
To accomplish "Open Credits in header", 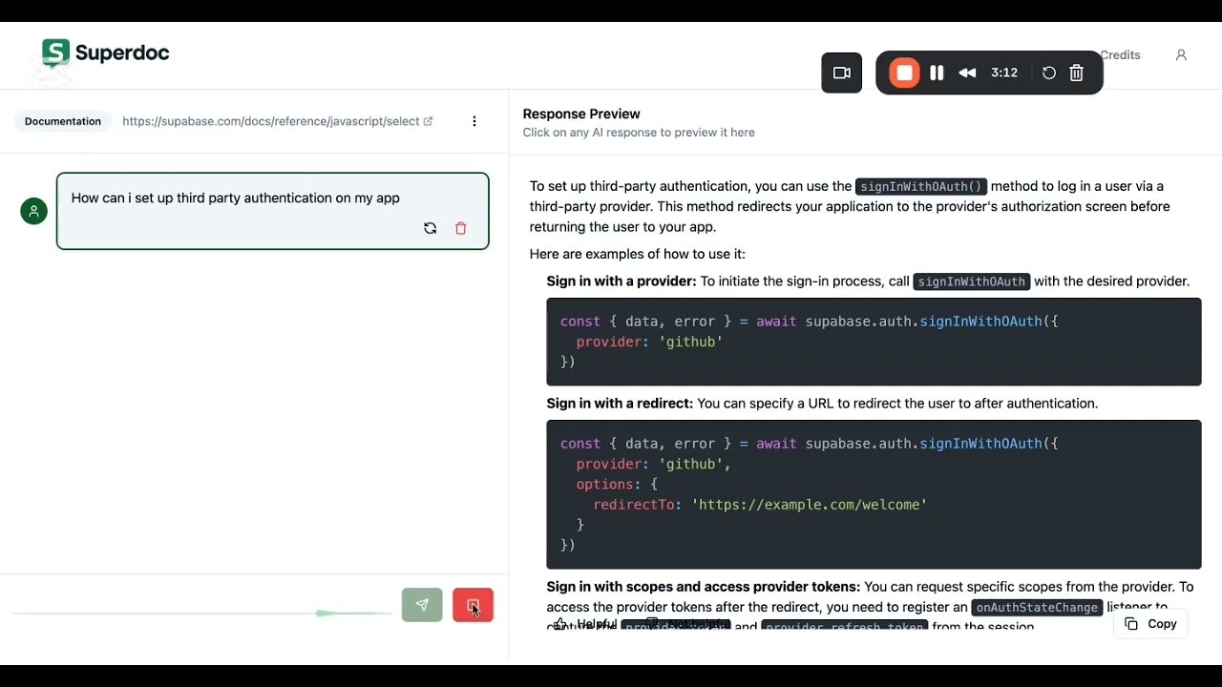I will click(1121, 55).
